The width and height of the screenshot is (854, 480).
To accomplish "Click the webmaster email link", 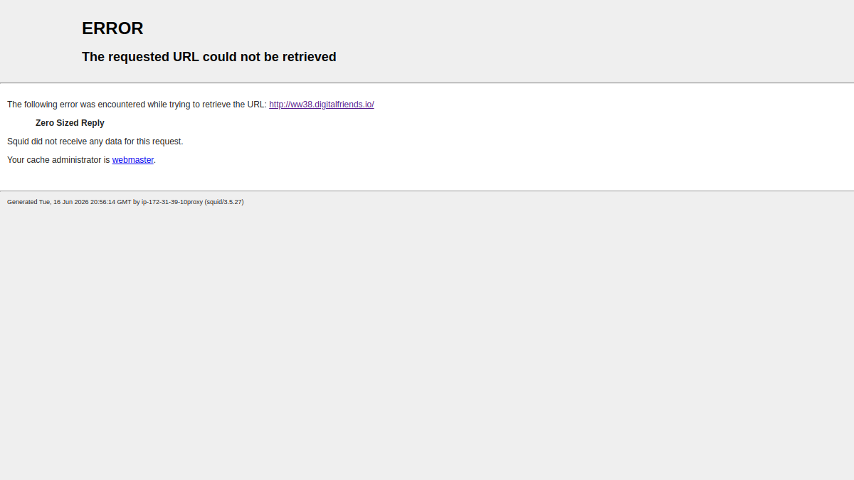I will (133, 160).
